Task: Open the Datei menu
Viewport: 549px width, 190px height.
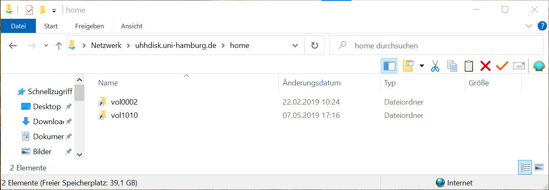Action: [18, 26]
